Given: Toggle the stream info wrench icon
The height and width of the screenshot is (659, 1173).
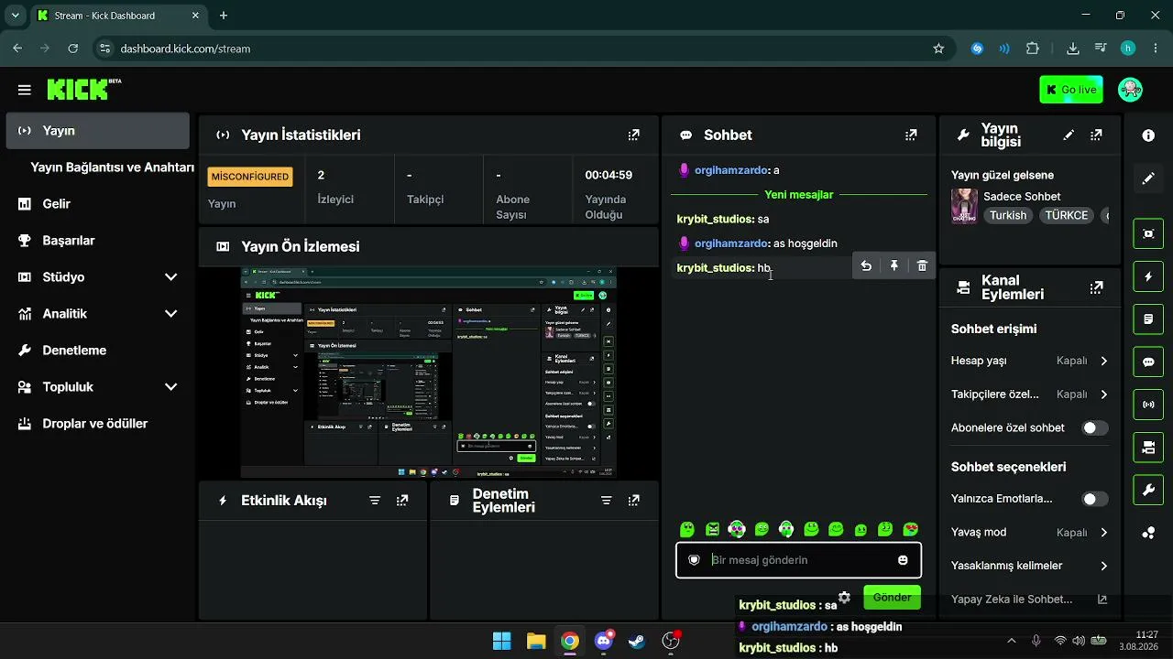Looking at the screenshot, I should coord(1148,491).
